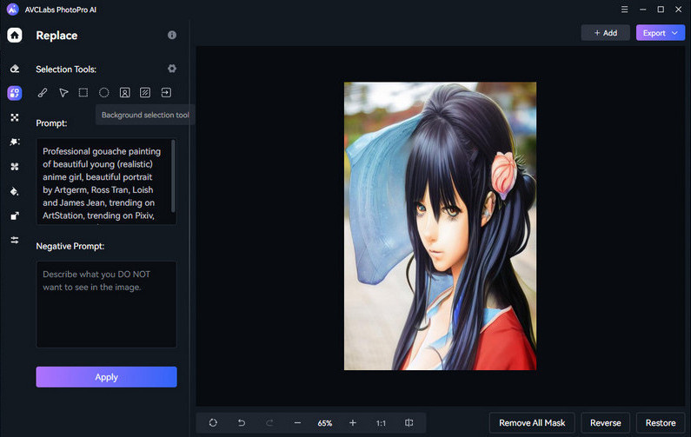
Task: Click the import mask arrow icon
Action: [166, 92]
